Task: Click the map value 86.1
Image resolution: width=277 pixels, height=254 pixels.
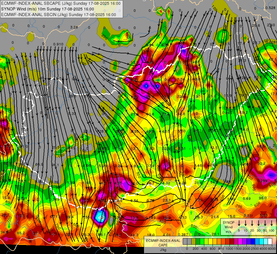Action: click(x=102, y=235)
